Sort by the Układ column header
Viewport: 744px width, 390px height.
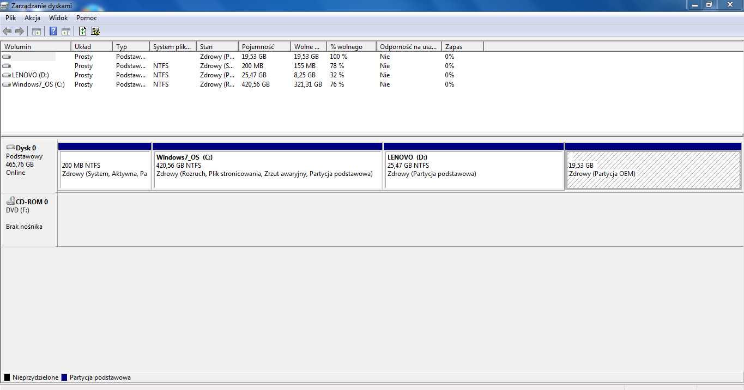[x=92, y=47]
